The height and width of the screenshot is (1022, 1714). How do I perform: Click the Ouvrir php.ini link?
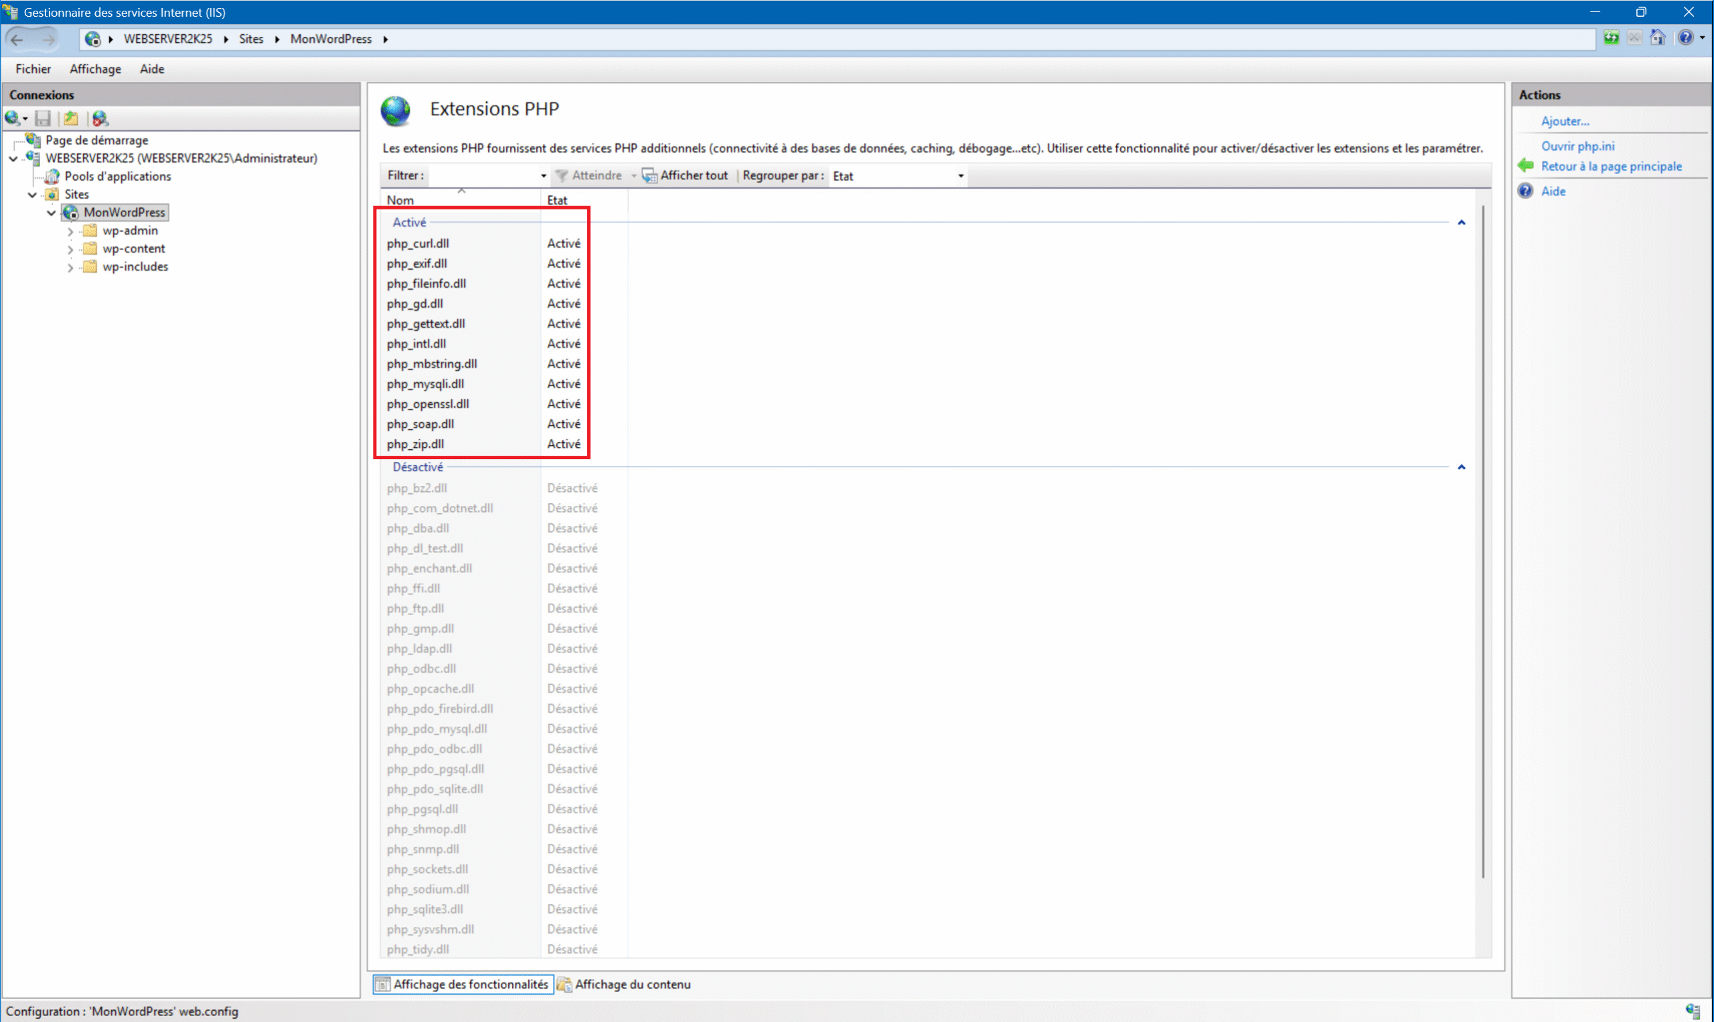[1577, 146]
